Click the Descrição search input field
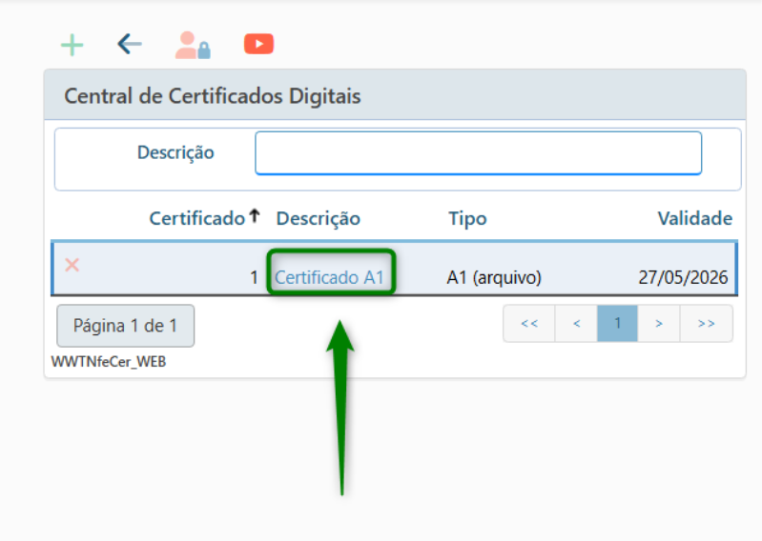This screenshot has width=762, height=541. (478, 153)
